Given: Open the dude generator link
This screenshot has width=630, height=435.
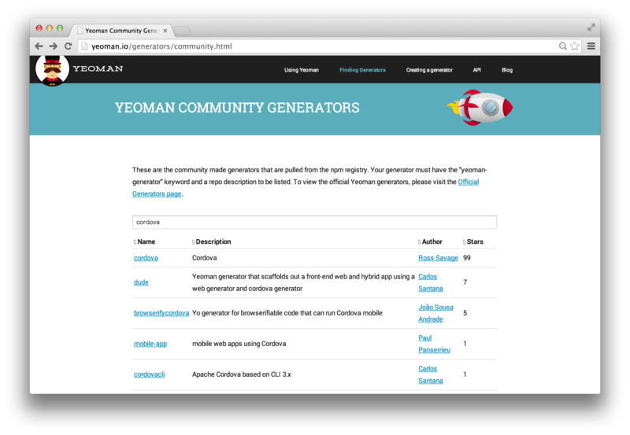Looking at the screenshot, I should (x=141, y=282).
